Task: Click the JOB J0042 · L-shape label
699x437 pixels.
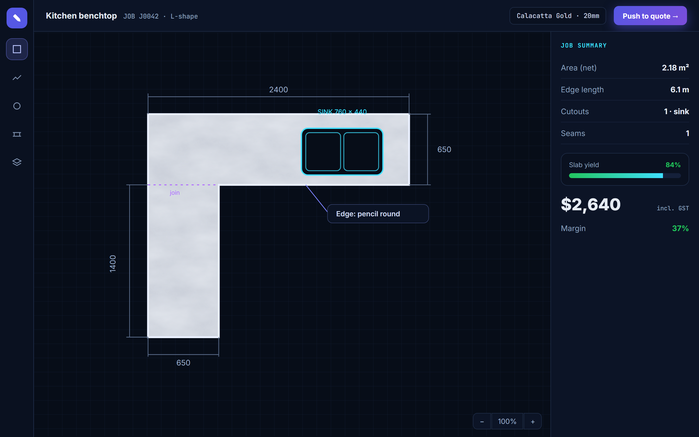Action: pos(161,16)
